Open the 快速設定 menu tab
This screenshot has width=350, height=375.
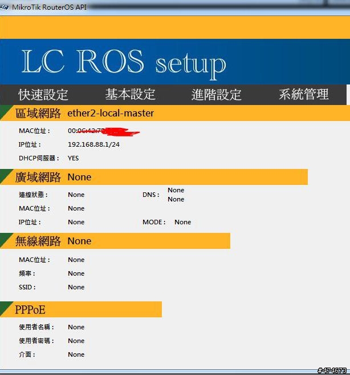pyautogui.click(x=43, y=95)
